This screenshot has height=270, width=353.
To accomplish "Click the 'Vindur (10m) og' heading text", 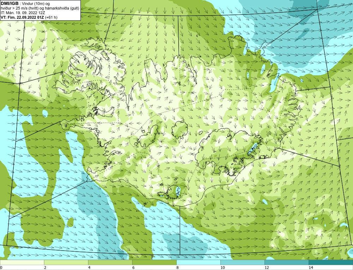I will coord(36,4).
